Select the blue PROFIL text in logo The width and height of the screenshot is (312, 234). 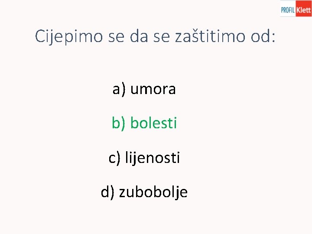288,10
